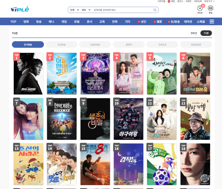Image resolution: width=222 pixels, height=189 pixels.
Task: Open TOP 12 백반기행 poster
Action: (x=195, y=119)
